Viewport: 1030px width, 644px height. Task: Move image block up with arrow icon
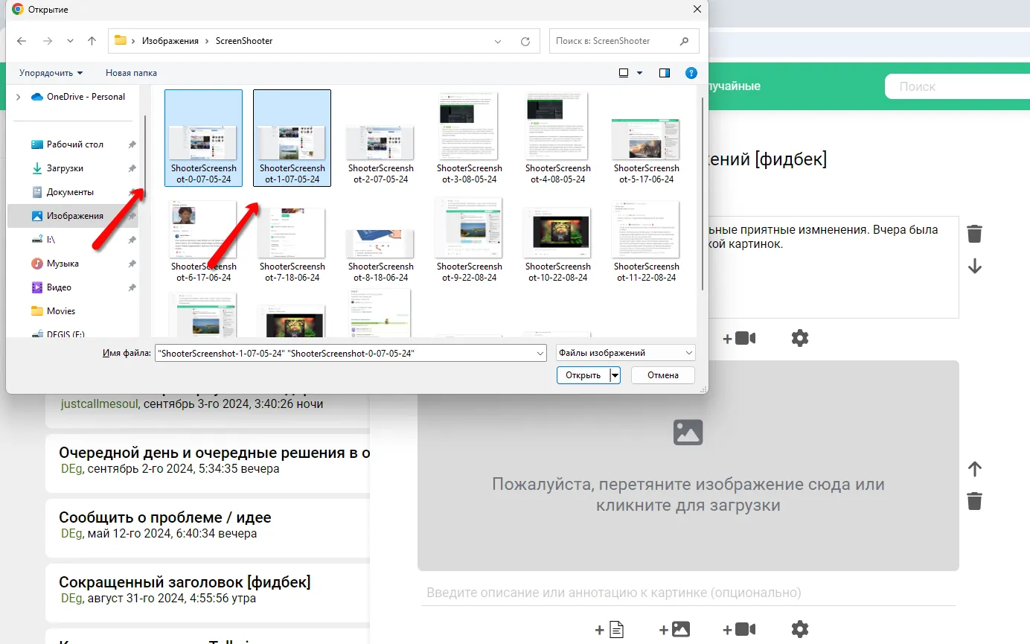(x=975, y=469)
